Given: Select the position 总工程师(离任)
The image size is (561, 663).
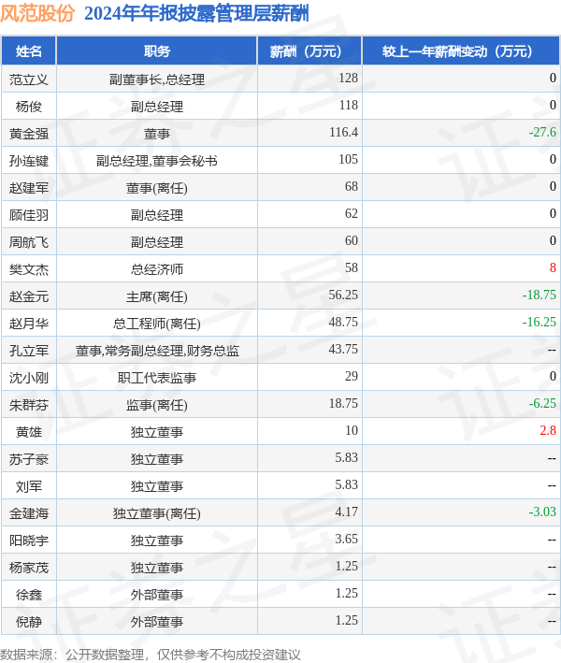Looking at the screenshot, I should pos(157,323).
